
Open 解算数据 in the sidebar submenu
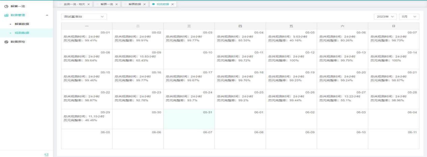click(21, 24)
